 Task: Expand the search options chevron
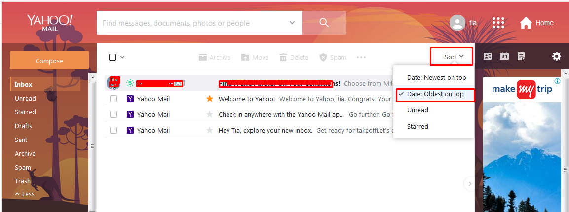pyautogui.click(x=292, y=23)
